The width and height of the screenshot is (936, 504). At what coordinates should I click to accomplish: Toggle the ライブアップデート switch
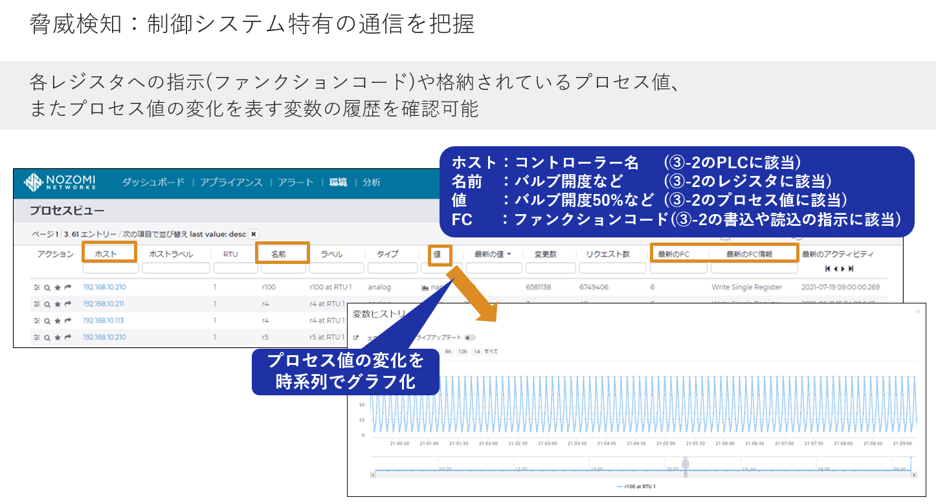469,338
